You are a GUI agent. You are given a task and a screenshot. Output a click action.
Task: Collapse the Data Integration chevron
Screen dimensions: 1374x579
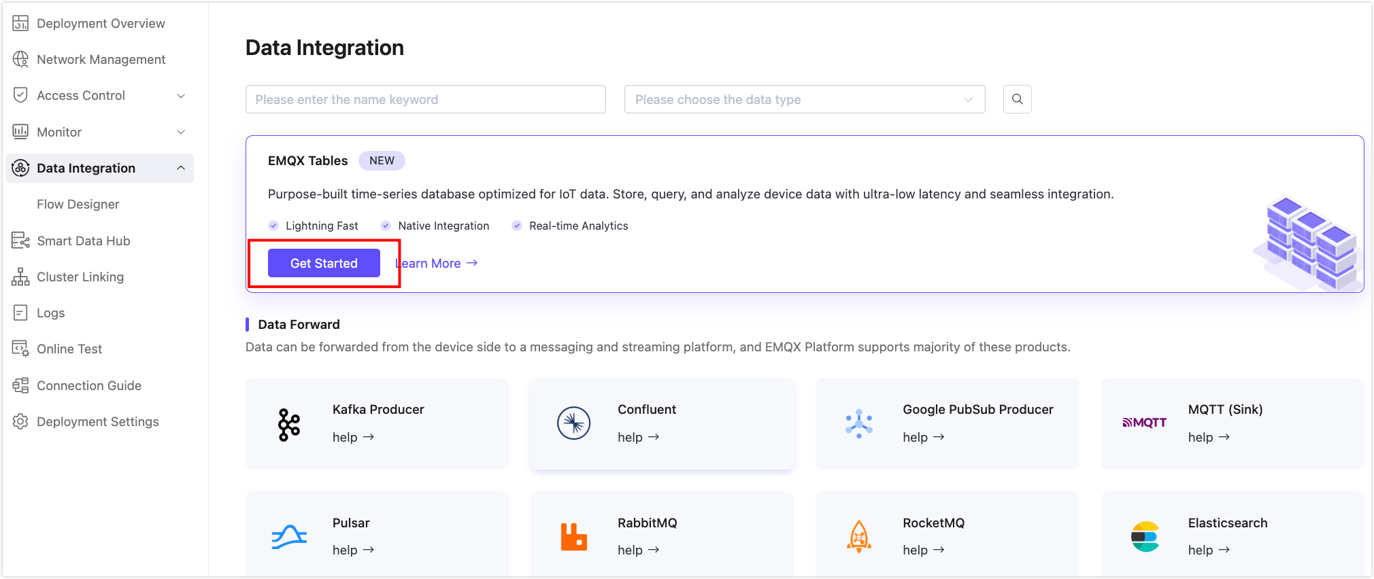point(181,168)
